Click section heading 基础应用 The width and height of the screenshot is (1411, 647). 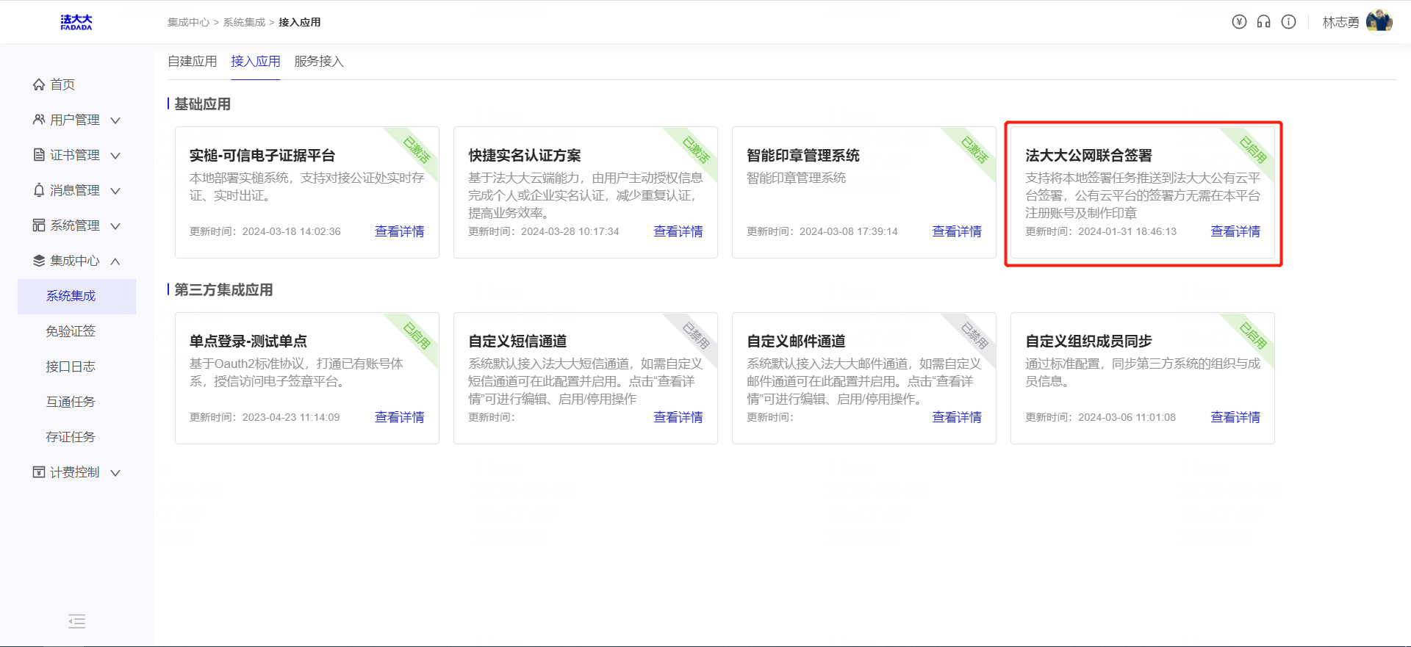coord(202,104)
